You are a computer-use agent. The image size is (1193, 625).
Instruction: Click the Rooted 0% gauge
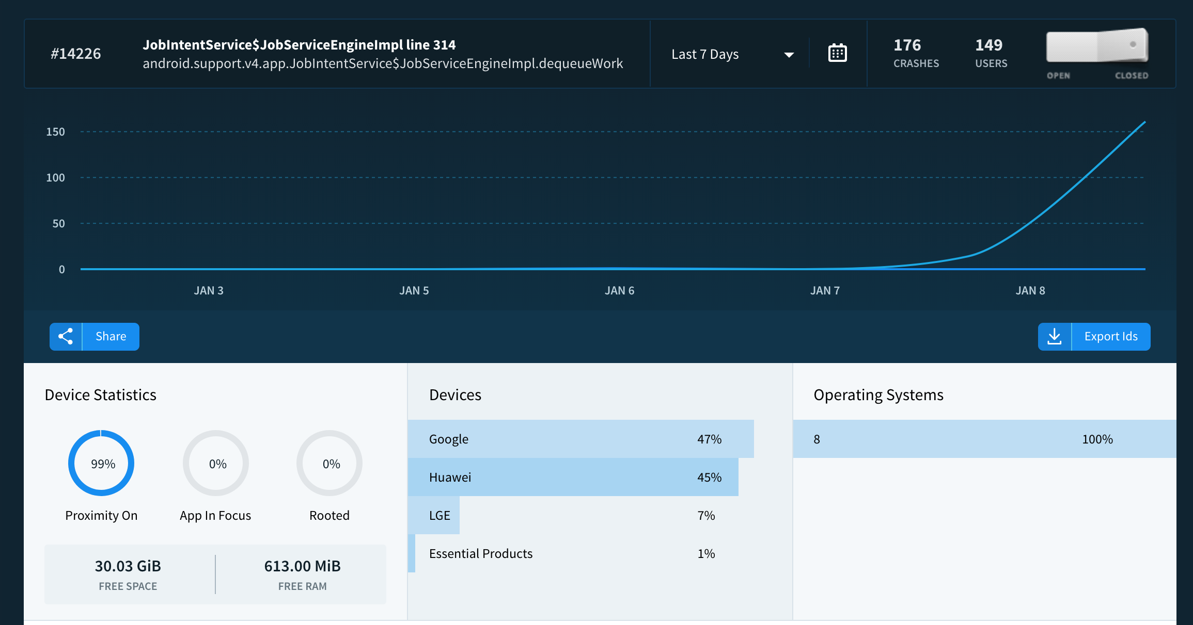tap(329, 463)
